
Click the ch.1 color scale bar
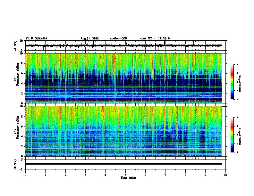click(232, 82)
